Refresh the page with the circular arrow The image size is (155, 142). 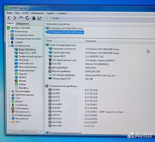(x=27, y=18)
